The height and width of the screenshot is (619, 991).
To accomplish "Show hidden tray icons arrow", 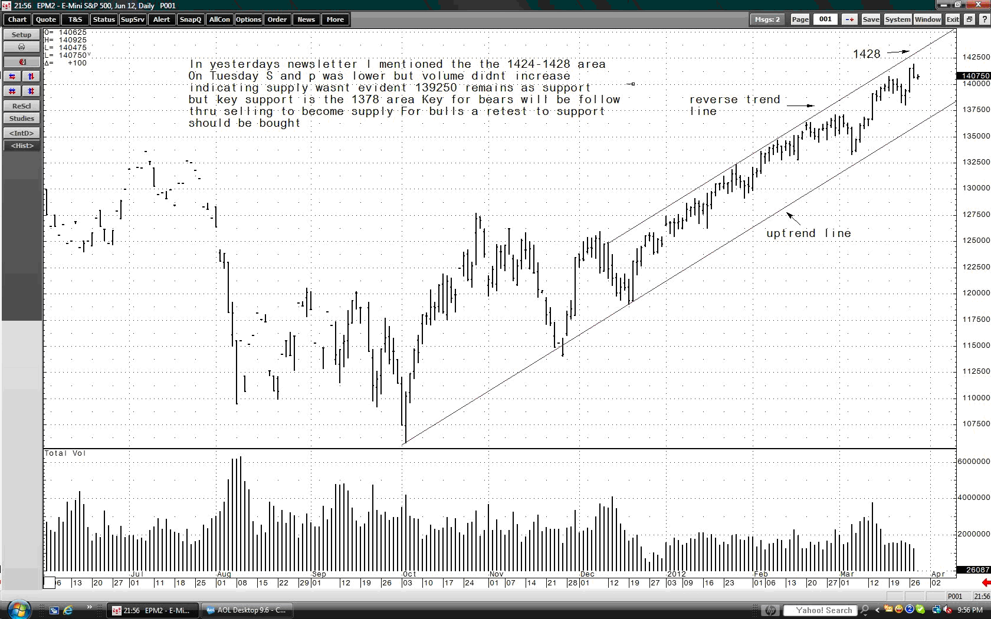I will pos(877,610).
